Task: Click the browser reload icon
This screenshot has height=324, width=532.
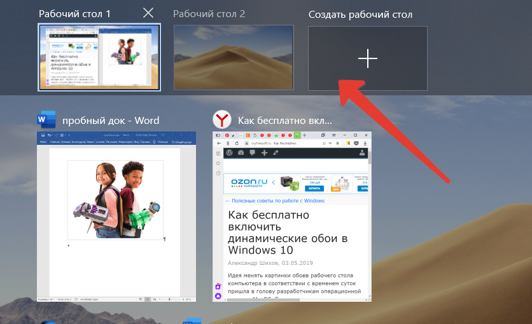Action: [x=237, y=144]
